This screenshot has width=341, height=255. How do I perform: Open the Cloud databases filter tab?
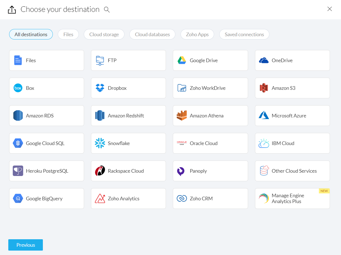point(152,35)
